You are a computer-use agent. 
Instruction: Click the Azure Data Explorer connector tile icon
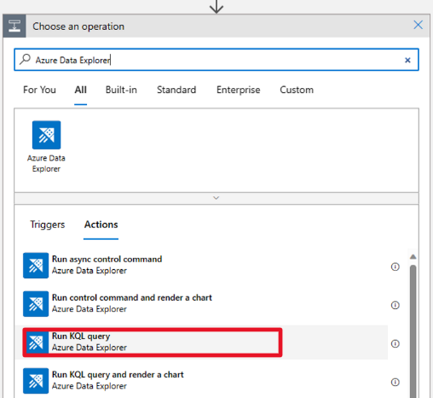(46, 135)
